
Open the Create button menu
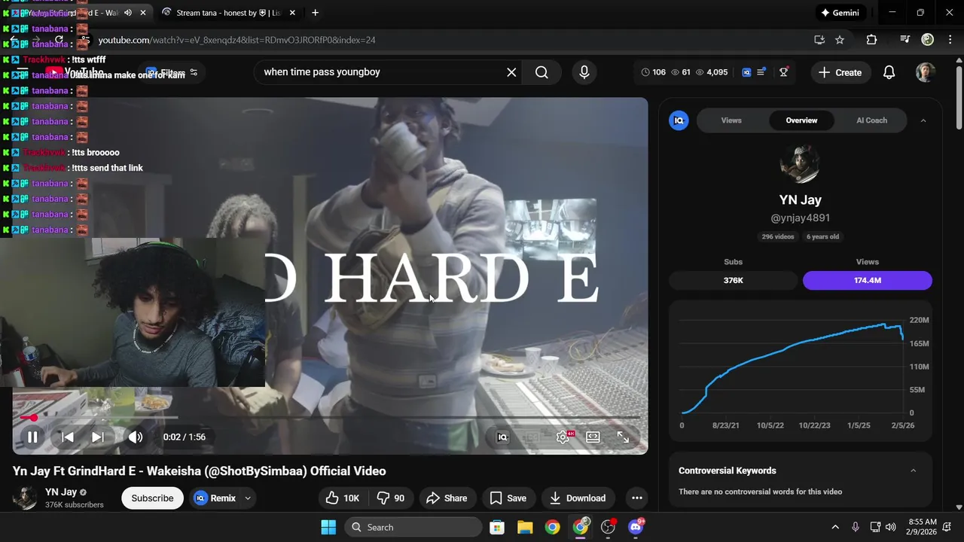click(x=840, y=72)
